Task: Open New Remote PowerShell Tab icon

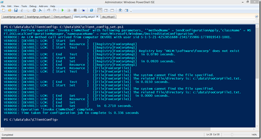Action: (x=83, y=10)
